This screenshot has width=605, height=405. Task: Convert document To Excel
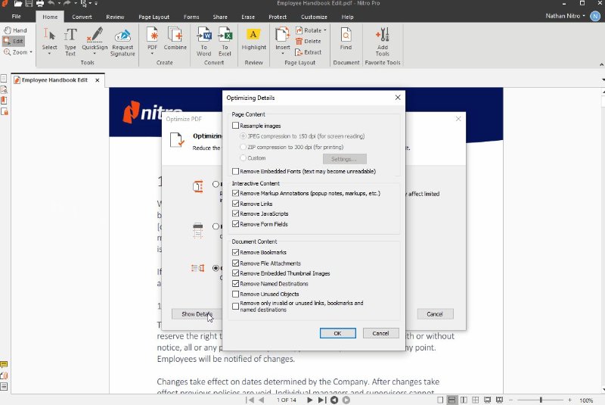tap(225, 42)
